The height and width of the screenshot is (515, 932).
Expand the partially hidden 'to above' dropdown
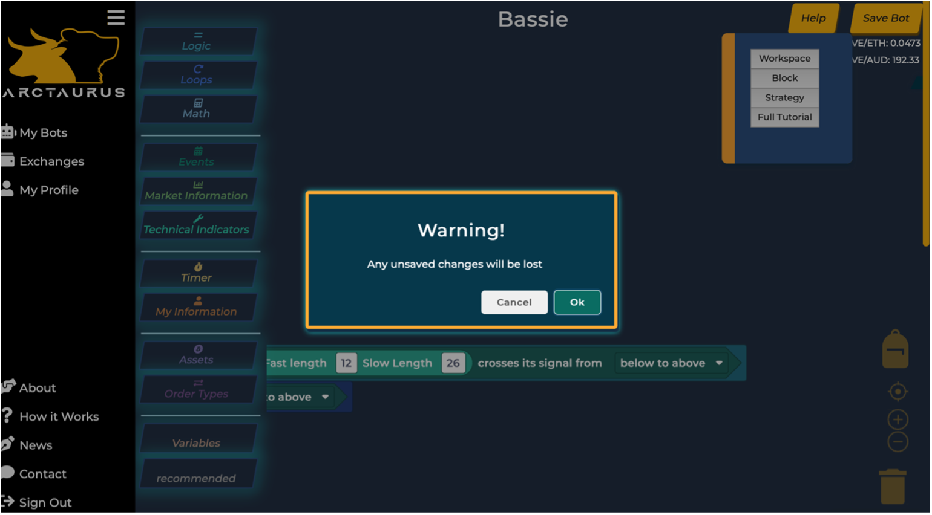point(300,397)
